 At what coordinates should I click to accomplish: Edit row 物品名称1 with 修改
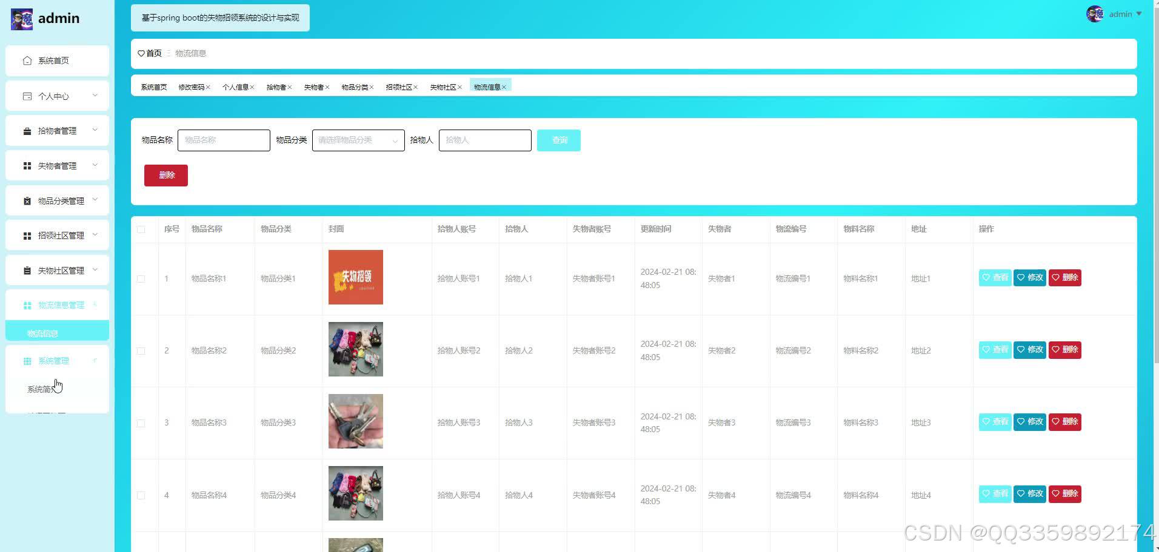tap(1030, 278)
